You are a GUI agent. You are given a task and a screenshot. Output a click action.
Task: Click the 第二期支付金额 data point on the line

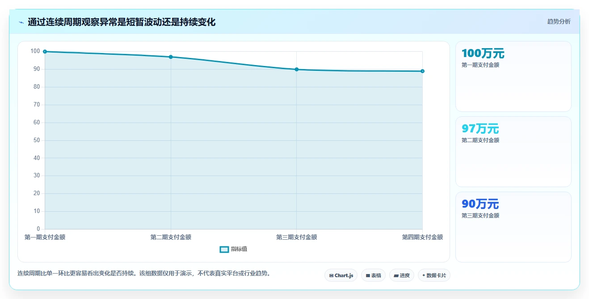click(x=171, y=57)
